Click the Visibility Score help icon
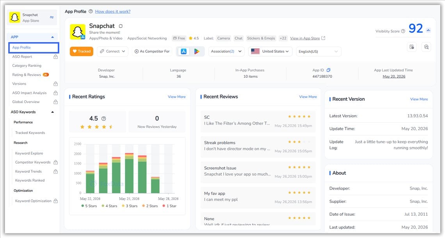 (403, 31)
